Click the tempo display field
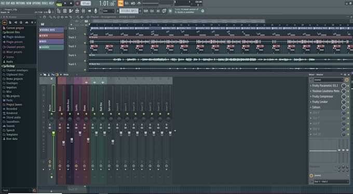 (86, 3)
